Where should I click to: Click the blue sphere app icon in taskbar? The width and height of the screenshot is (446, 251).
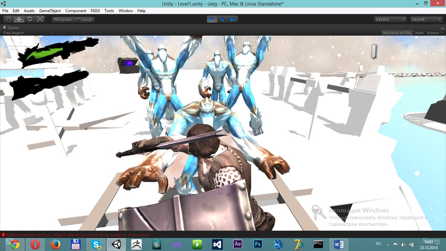click(x=278, y=245)
